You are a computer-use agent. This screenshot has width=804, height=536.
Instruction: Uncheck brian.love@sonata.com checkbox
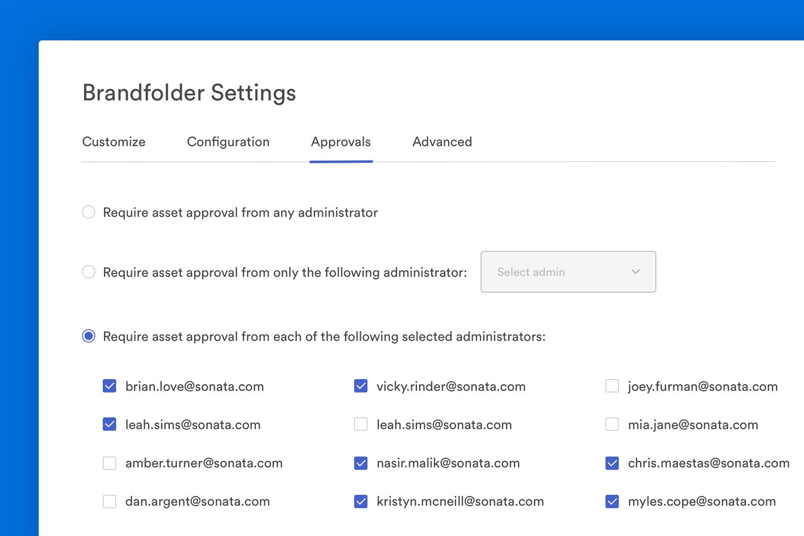coord(110,386)
